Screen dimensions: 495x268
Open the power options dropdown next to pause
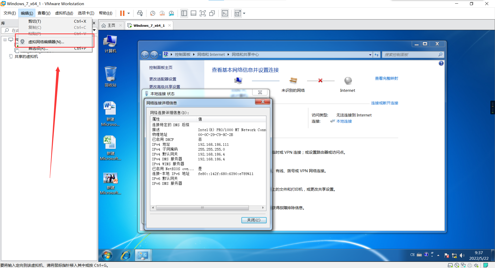click(x=129, y=13)
